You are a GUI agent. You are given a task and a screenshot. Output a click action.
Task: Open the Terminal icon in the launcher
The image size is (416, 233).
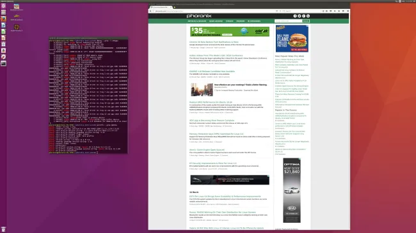tap(3, 63)
